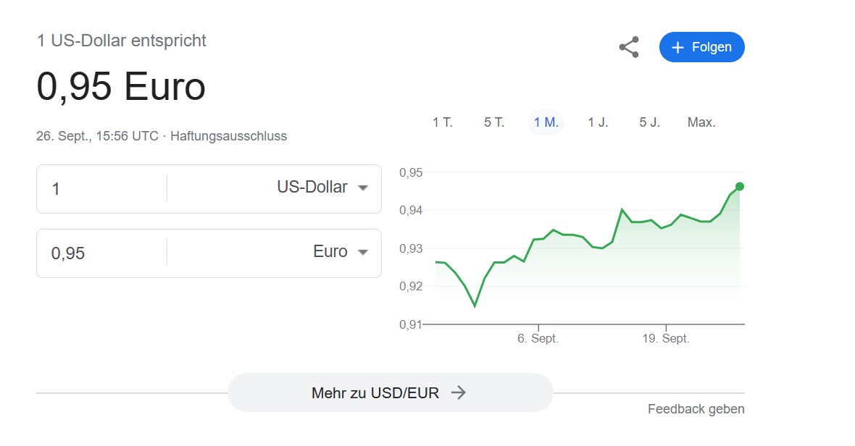Expand dropdown arrow beside Euro

pos(362,252)
